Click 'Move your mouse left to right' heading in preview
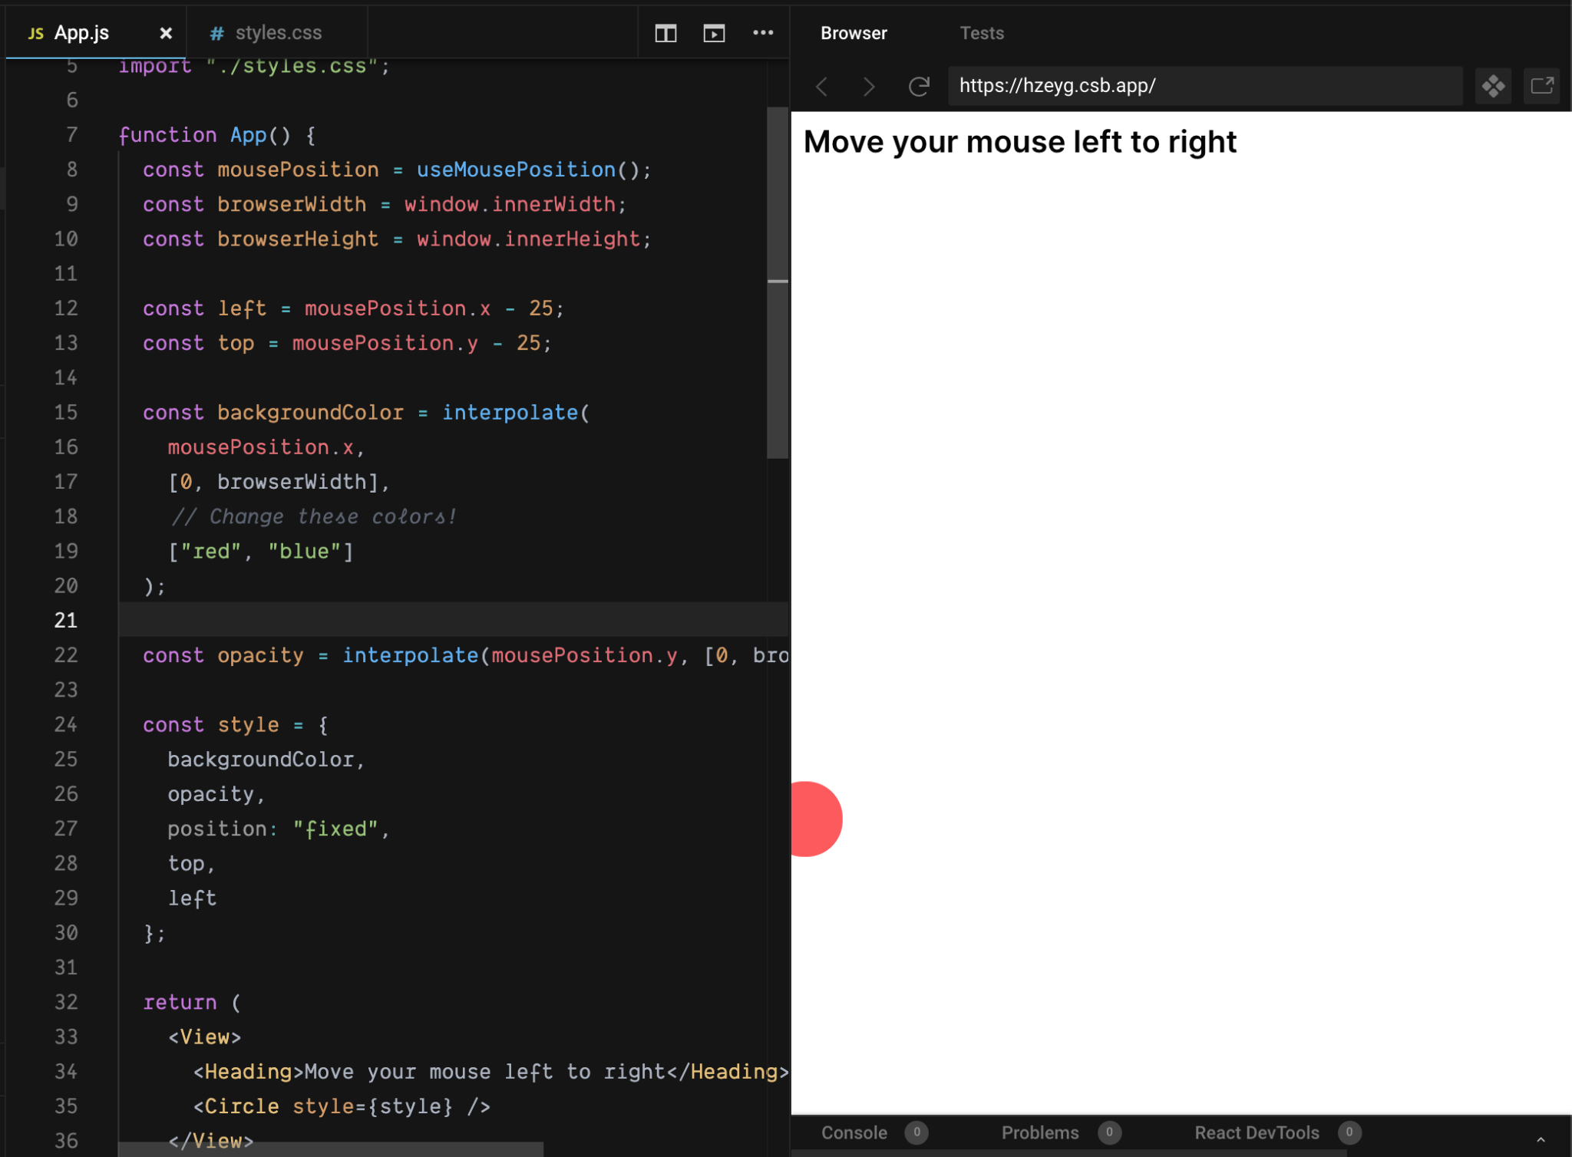The height and width of the screenshot is (1157, 1572). pyautogui.click(x=1019, y=142)
